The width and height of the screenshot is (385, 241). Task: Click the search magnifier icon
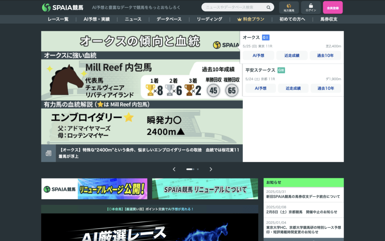[x=268, y=8]
